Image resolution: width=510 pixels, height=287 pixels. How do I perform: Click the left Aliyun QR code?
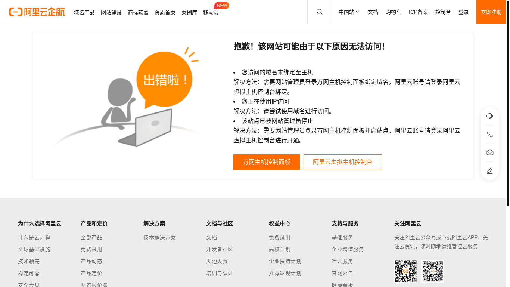(x=406, y=271)
